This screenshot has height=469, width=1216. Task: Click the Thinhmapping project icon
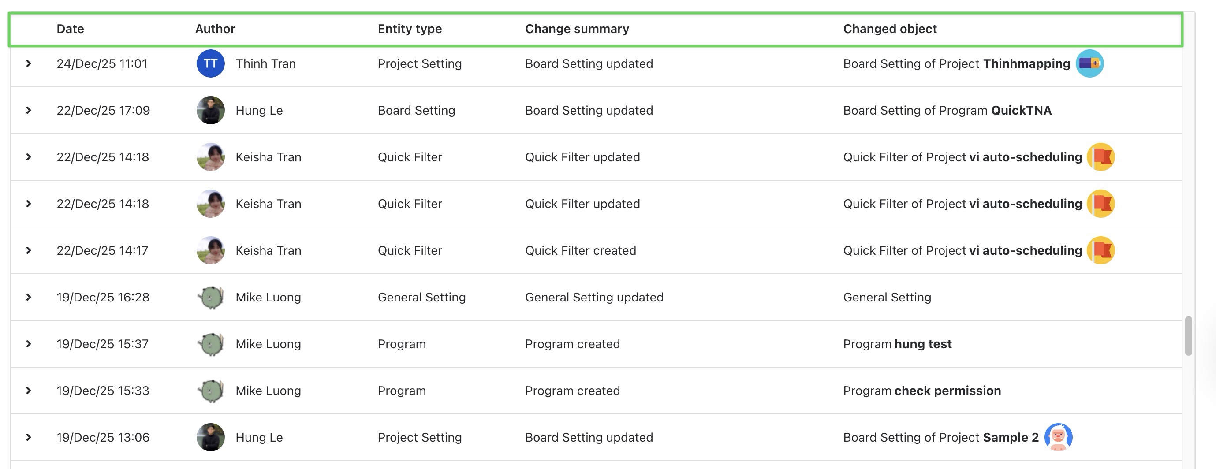coord(1089,63)
